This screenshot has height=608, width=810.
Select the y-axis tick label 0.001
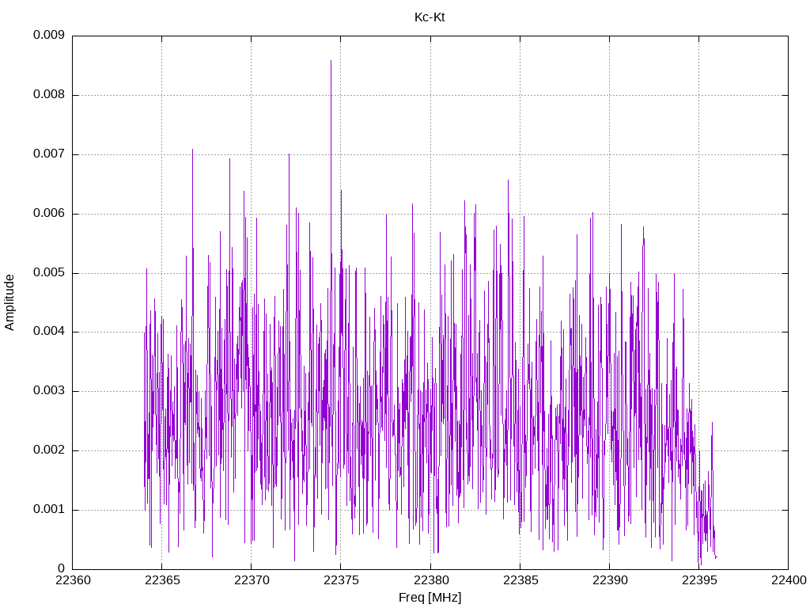(49, 509)
